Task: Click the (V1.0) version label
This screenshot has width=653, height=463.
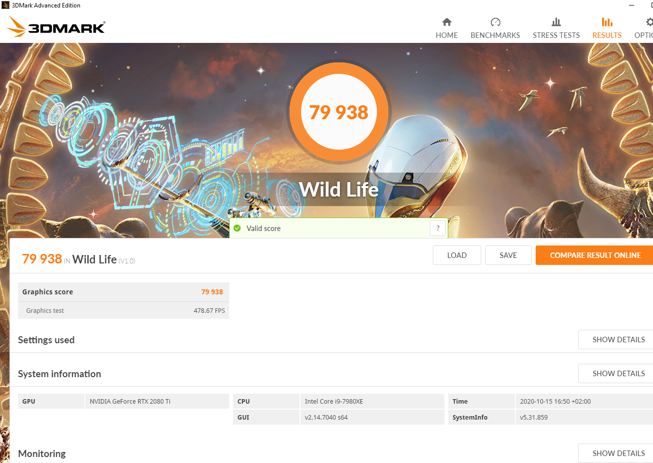Action: coord(127,261)
